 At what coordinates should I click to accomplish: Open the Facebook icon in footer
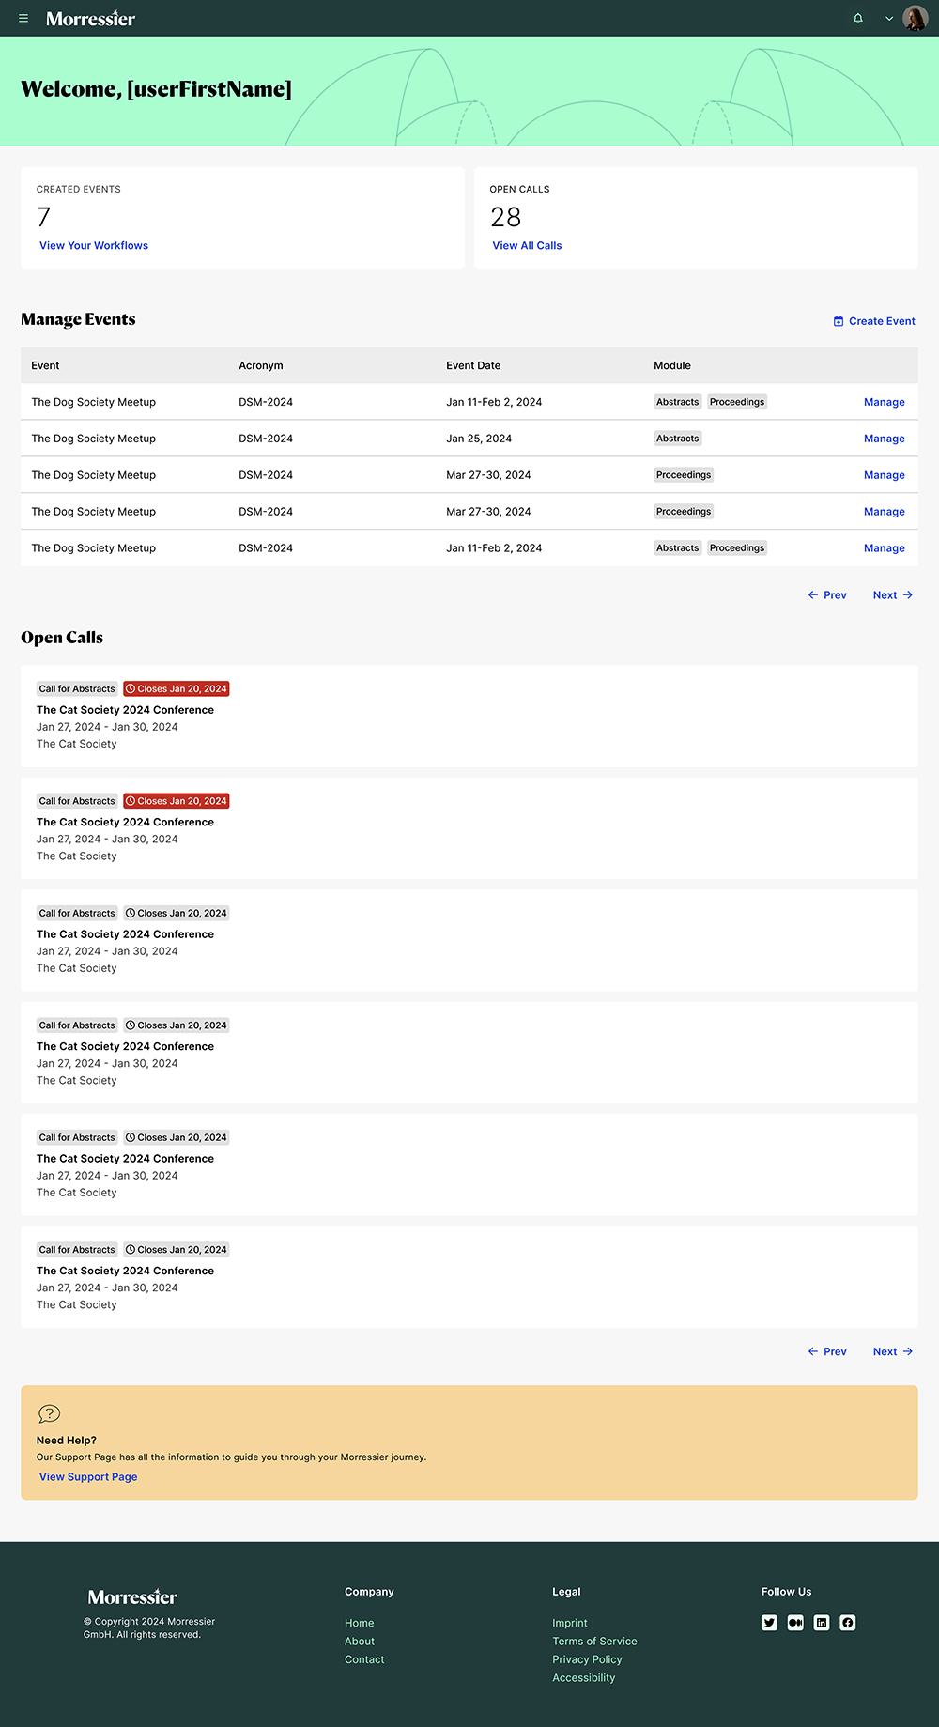click(x=848, y=1623)
